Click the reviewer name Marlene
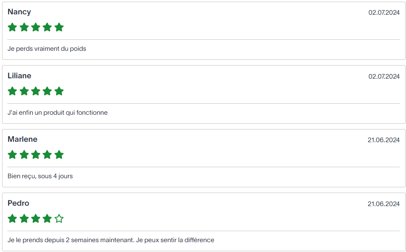Viewport: 406px width, 252px height. tap(23, 139)
